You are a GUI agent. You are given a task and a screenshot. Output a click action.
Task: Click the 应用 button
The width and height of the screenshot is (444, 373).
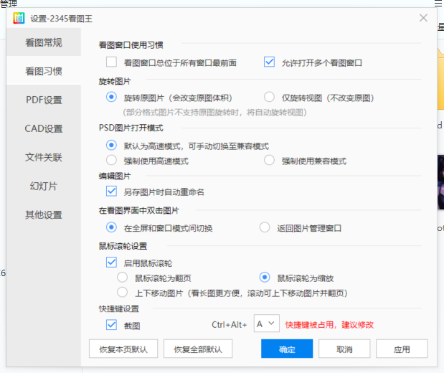click(x=401, y=349)
